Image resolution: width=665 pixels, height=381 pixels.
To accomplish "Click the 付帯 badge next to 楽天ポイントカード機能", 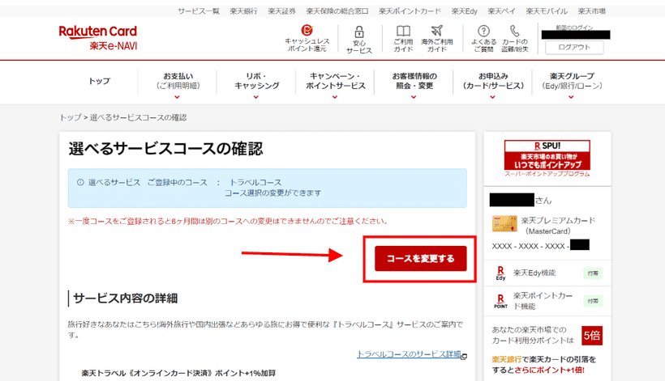I will [593, 301].
